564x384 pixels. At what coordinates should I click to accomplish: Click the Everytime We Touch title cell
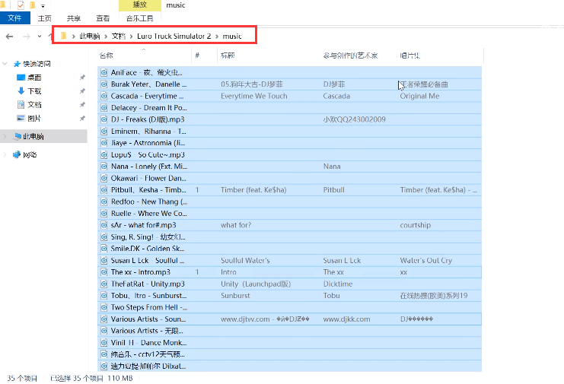(x=254, y=96)
